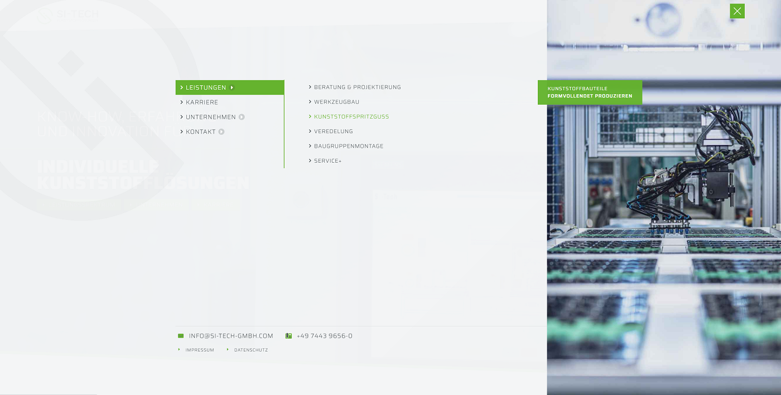
Task: Select the Unternehmen menu label
Action: click(210, 117)
